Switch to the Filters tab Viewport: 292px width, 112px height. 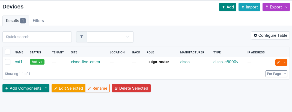pyautogui.click(x=38, y=21)
